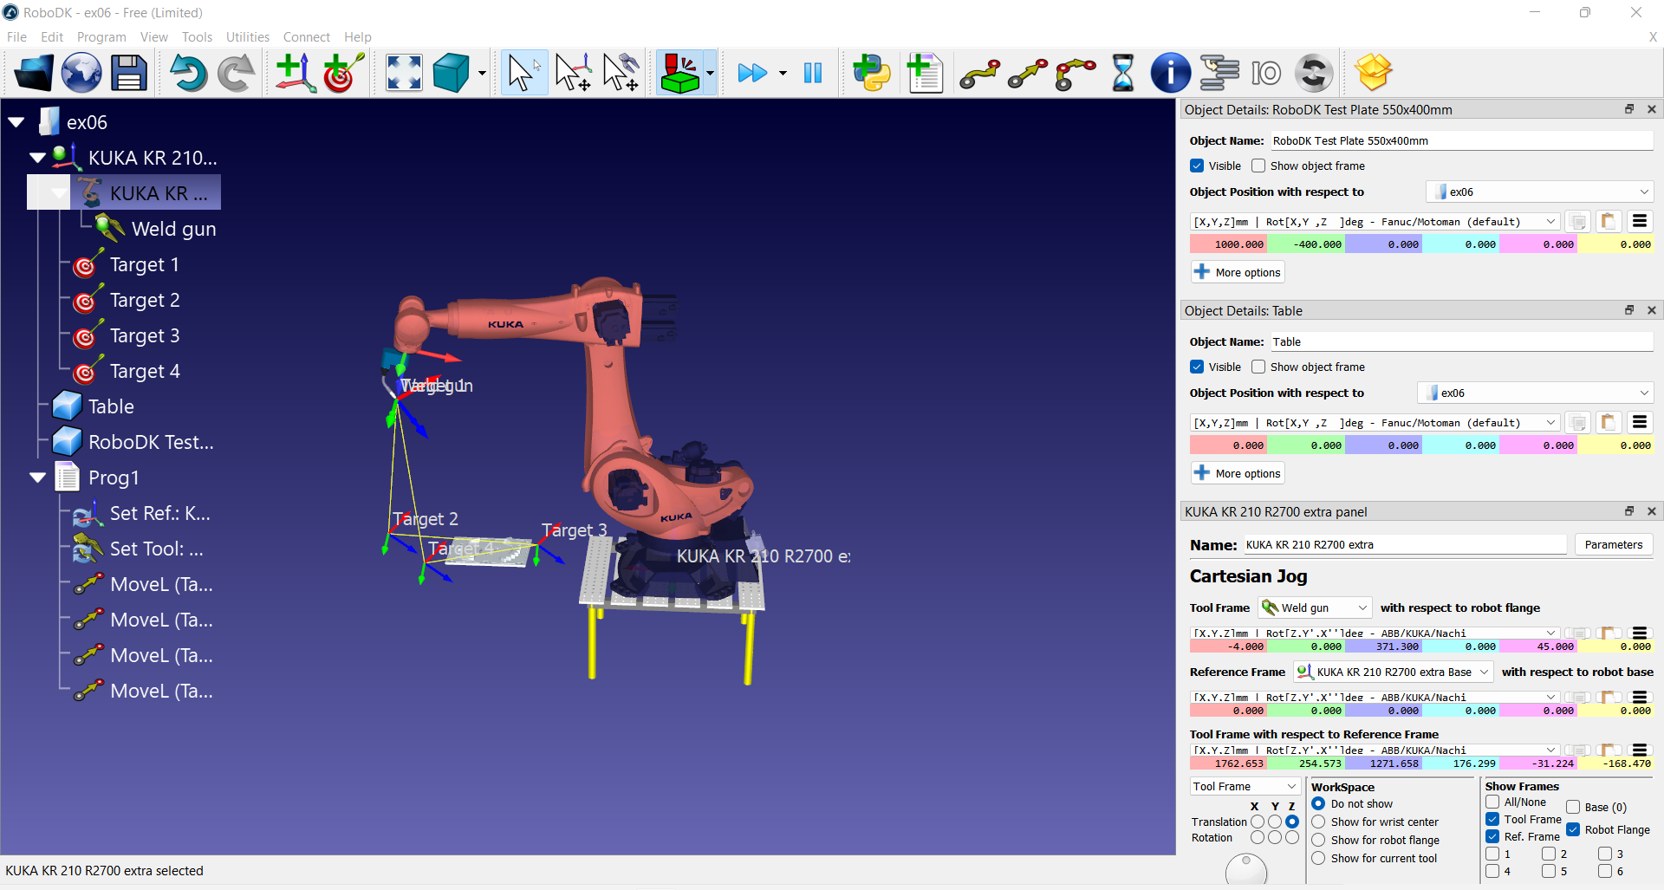Select Do not show workspace radio
Image resolution: width=1664 pixels, height=890 pixels.
[x=1318, y=803]
